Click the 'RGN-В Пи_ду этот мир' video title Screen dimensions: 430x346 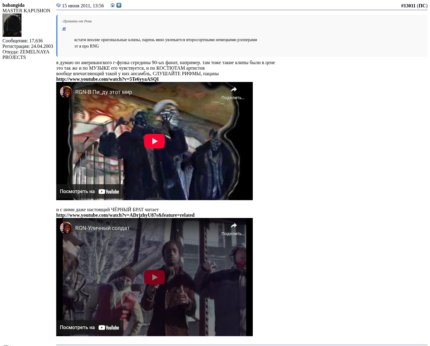tap(104, 92)
